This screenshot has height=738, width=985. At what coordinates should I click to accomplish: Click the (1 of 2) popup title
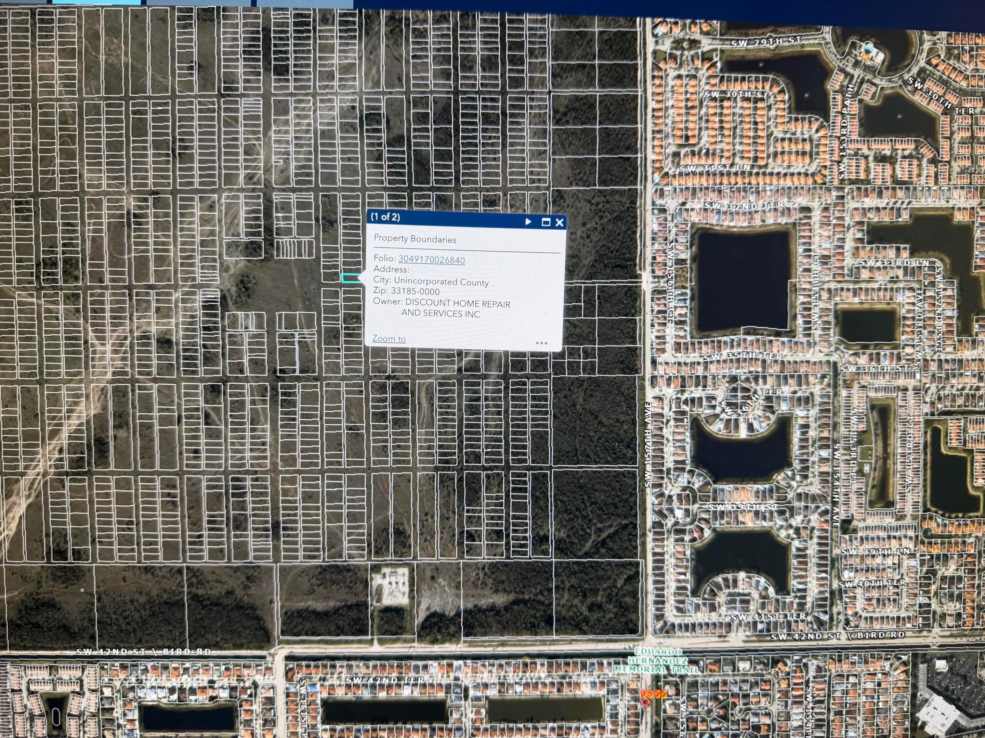coord(386,217)
